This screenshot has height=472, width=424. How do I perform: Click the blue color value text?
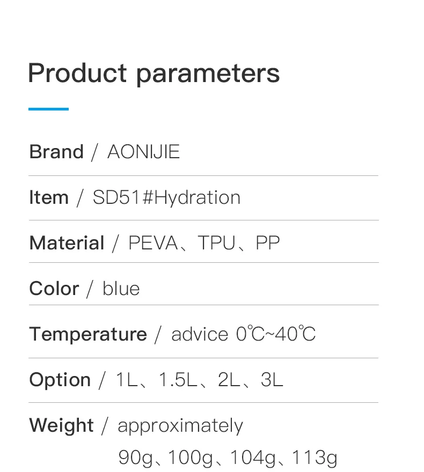pyautogui.click(x=121, y=289)
